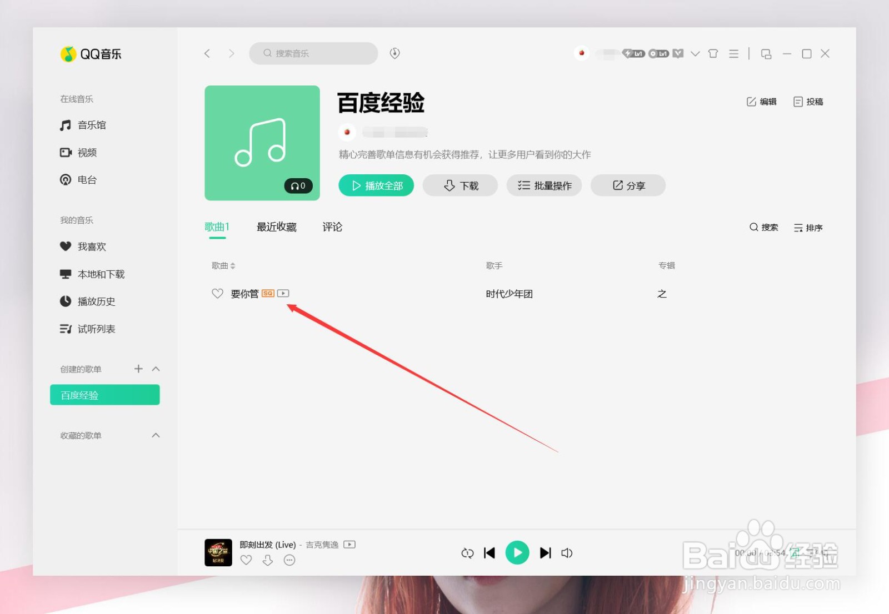Open 视频 in the sidebar
Viewport: 889px width, 614px height.
tap(79, 152)
